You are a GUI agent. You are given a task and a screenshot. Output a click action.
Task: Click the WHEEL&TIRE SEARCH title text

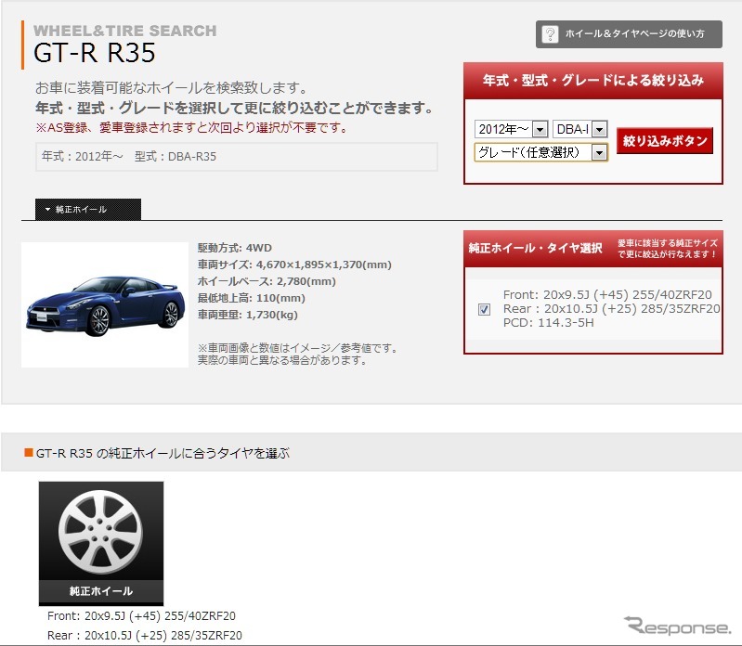pos(125,31)
